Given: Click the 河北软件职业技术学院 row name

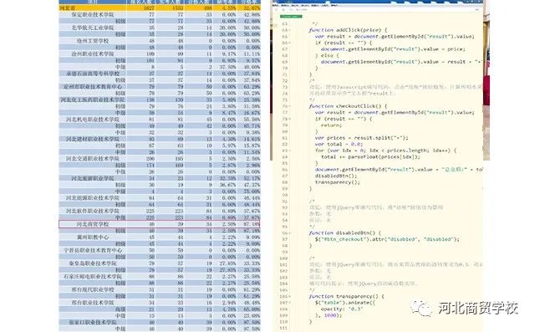Looking at the screenshot, I should pyautogui.click(x=93, y=212).
